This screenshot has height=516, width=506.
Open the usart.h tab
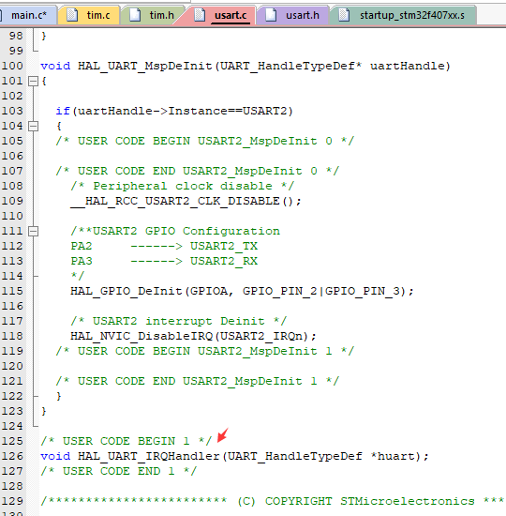pyautogui.click(x=292, y=15)
